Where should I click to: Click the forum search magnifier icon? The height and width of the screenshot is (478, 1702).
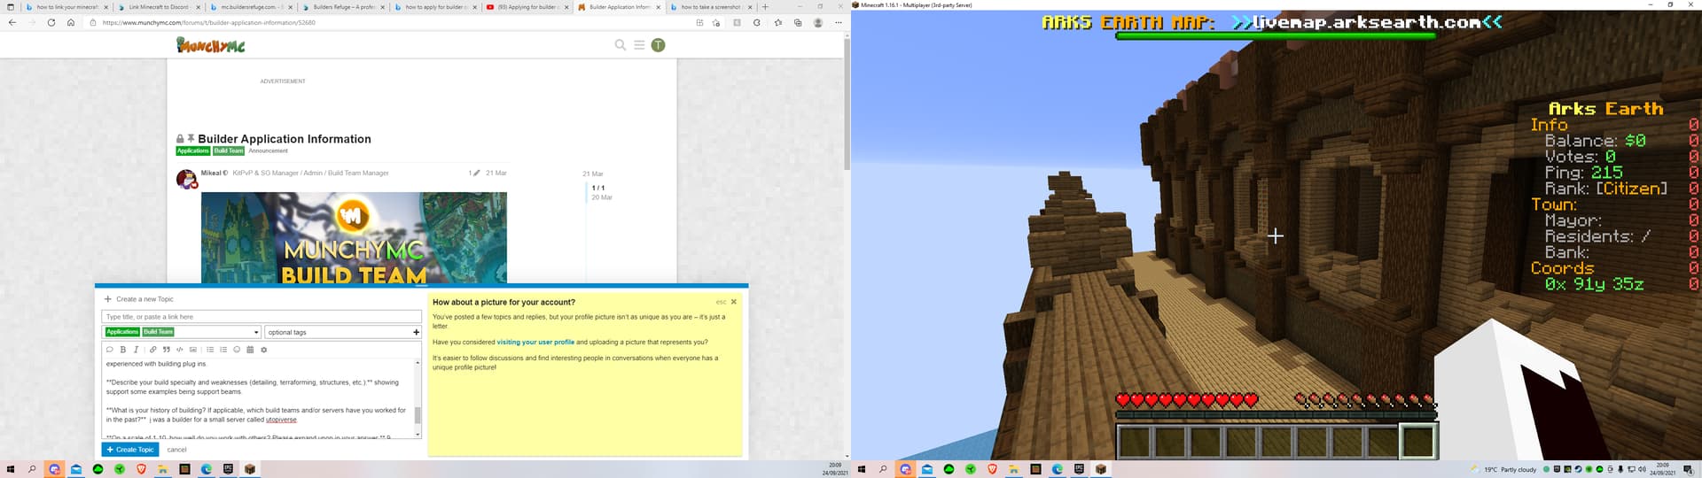coord(621,45)
